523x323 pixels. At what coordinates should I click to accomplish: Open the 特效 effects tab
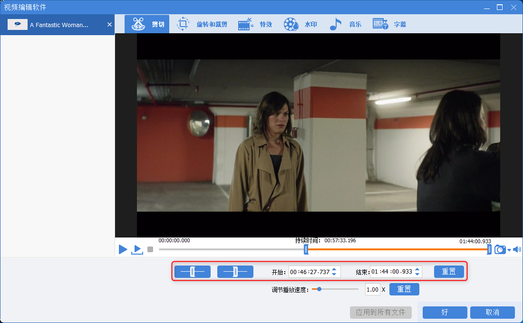click(x=255, y=24)
